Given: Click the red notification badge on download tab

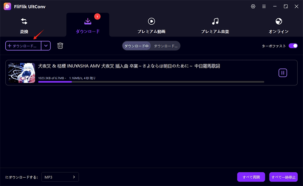Looking at the screenshot, I should coord(97,16).
